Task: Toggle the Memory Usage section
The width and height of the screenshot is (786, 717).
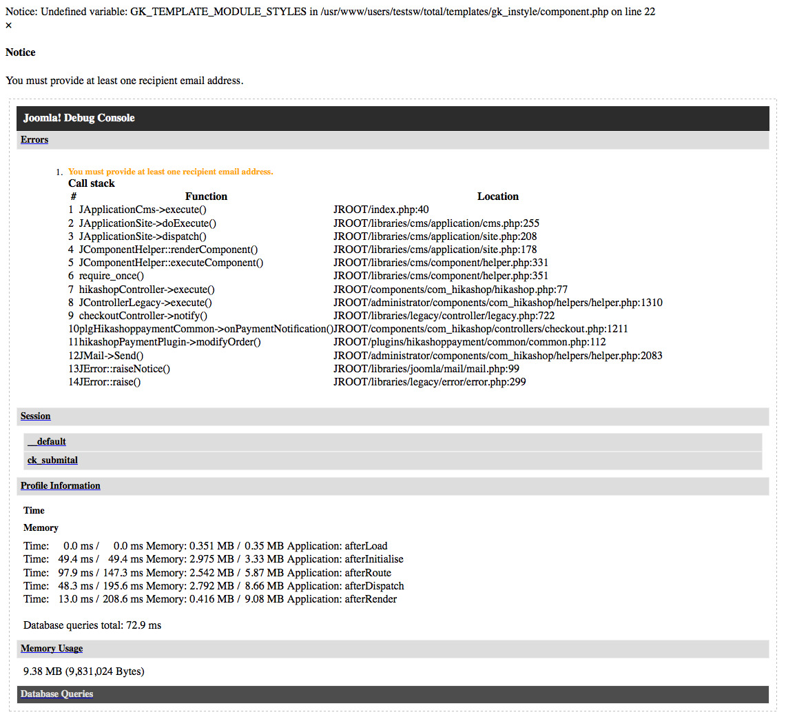Action: click(52, 648)
